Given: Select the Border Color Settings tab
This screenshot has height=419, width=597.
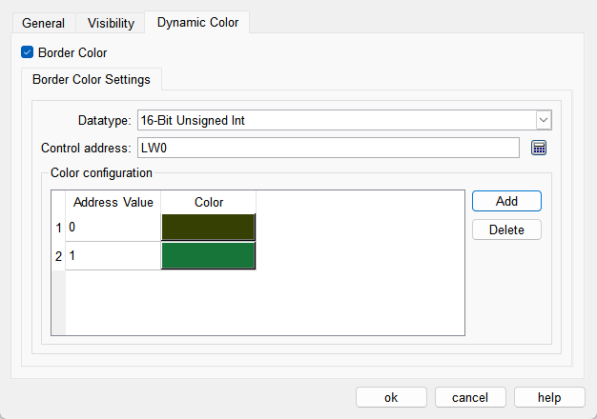Looking at the screenshot, I should click(92, 79).
